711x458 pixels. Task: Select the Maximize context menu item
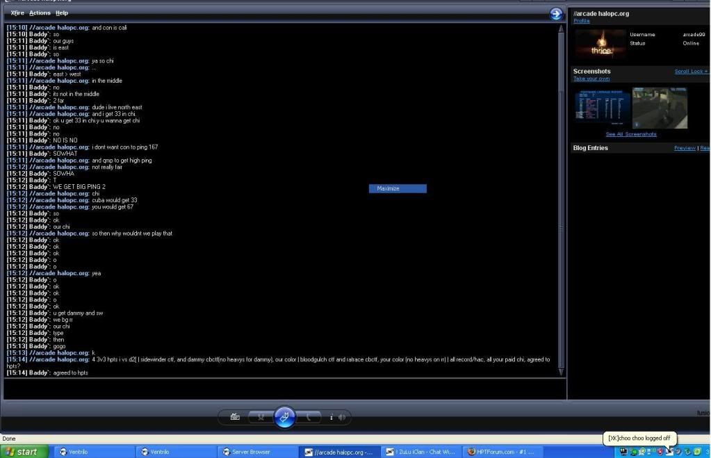click(398, 188)
